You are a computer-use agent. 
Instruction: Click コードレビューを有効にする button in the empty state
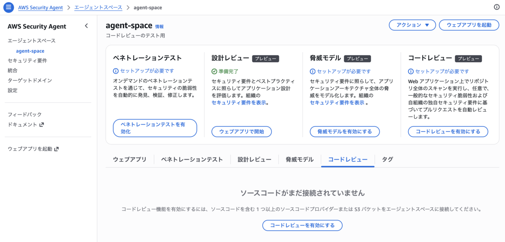pos(302,225)
